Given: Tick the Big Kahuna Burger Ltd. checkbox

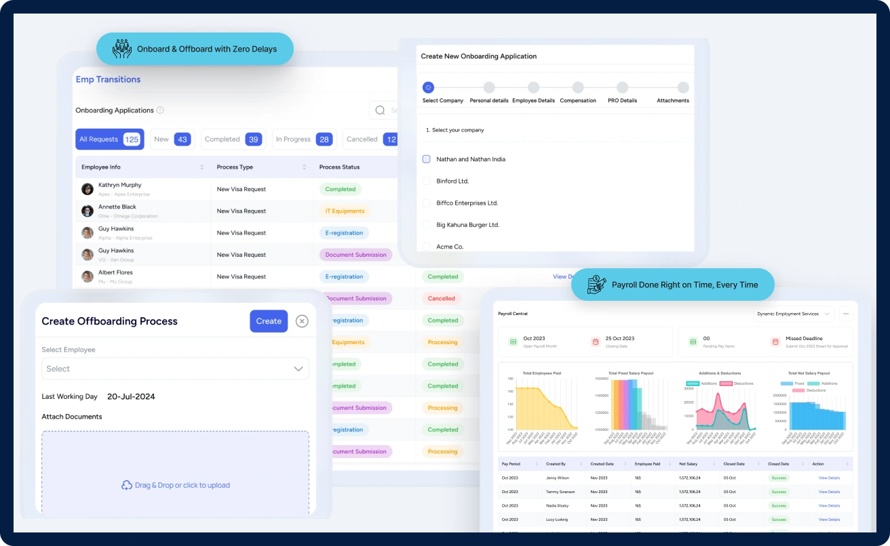Looking at the screenshot, I should (x=427, y=225).
